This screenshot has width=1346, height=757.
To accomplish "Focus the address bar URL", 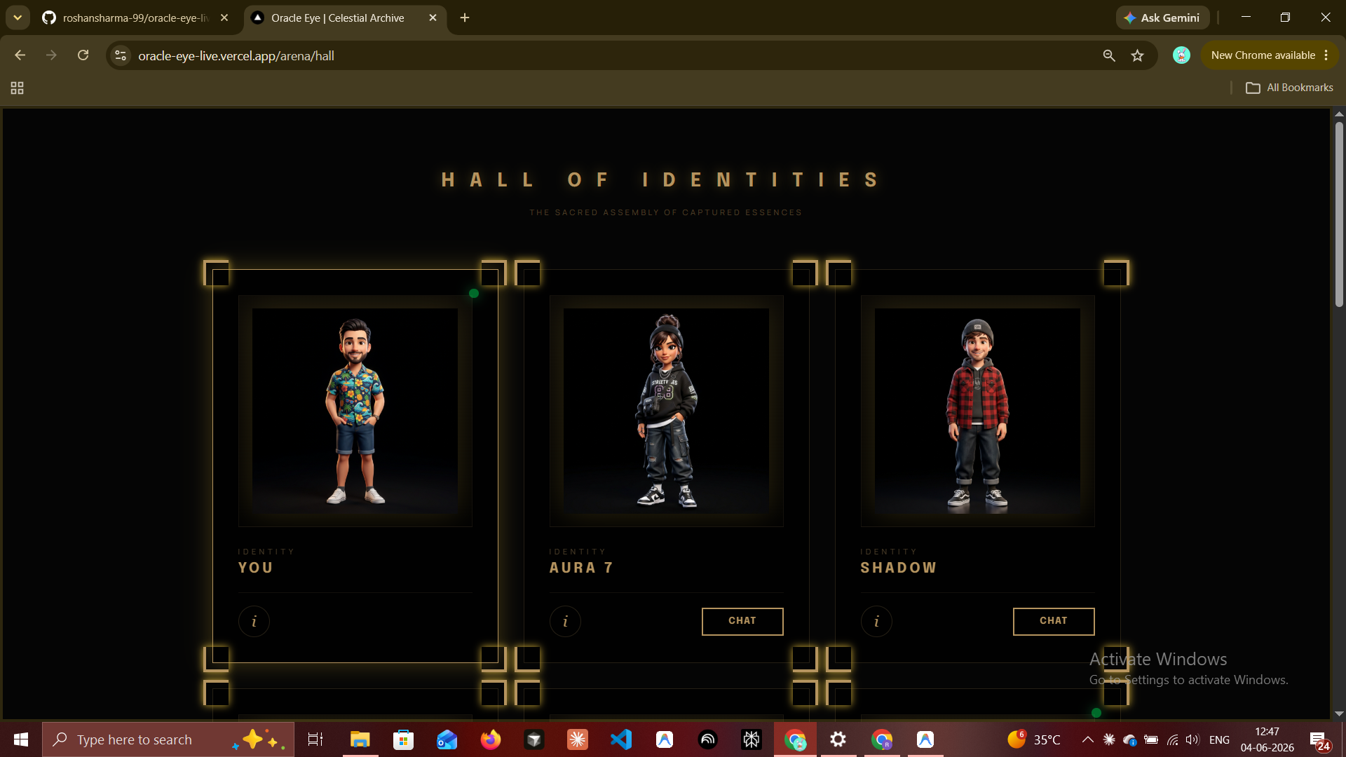I will [236, 56].
